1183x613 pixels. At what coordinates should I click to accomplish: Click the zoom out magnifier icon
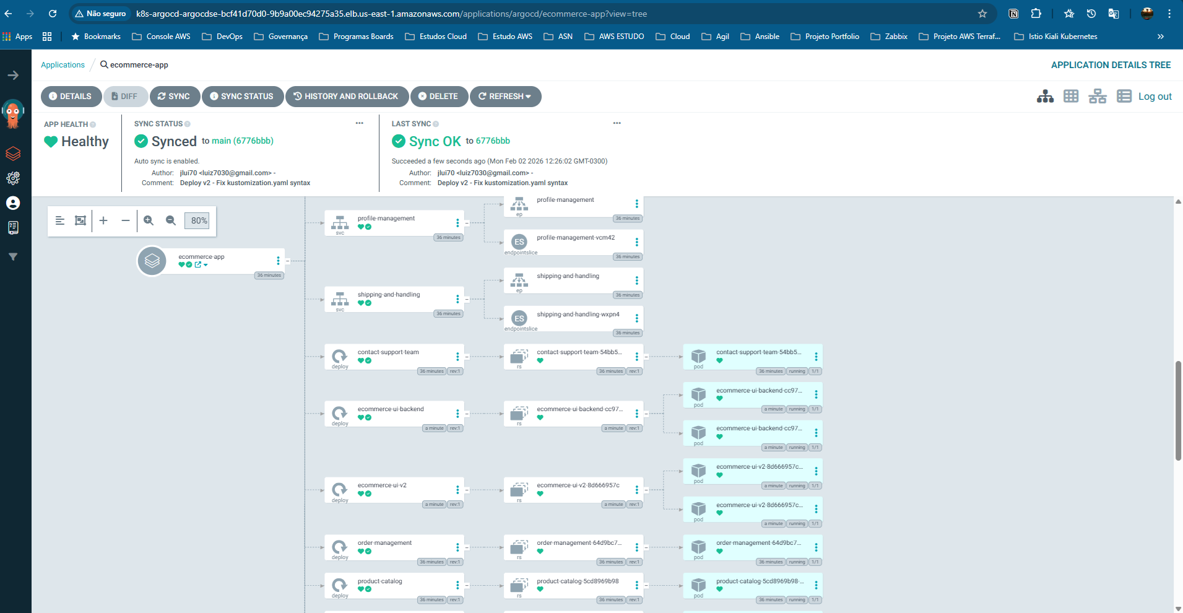(171, 220)
